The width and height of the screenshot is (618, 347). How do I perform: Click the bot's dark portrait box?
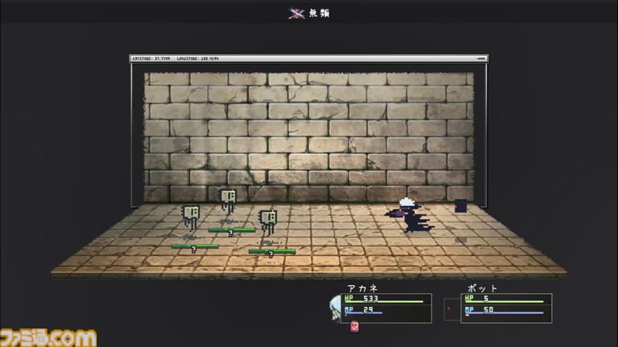pyautogui.click(x=452, y=309)
